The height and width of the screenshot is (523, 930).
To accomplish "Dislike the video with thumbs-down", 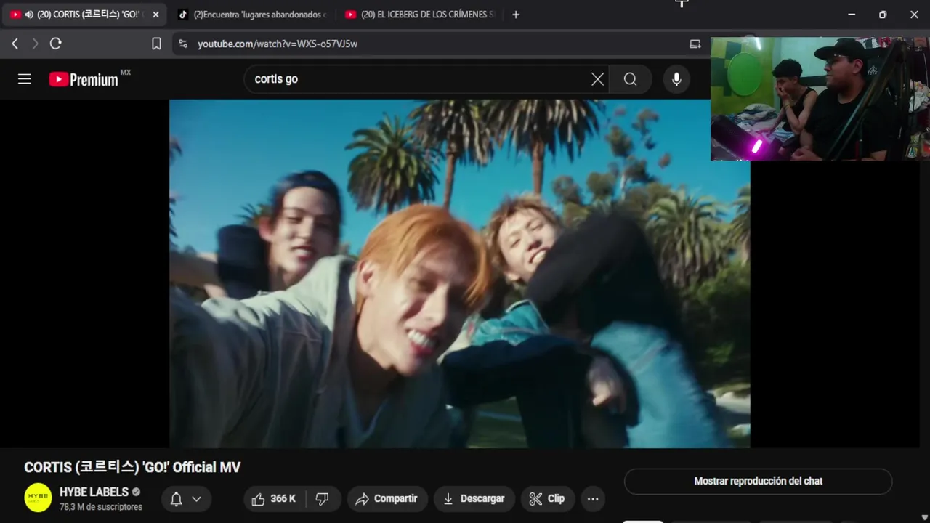I will [x=323, y=499].
